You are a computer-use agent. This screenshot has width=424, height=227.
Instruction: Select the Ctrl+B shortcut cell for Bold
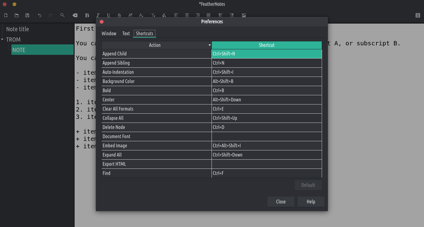[266, 90]
